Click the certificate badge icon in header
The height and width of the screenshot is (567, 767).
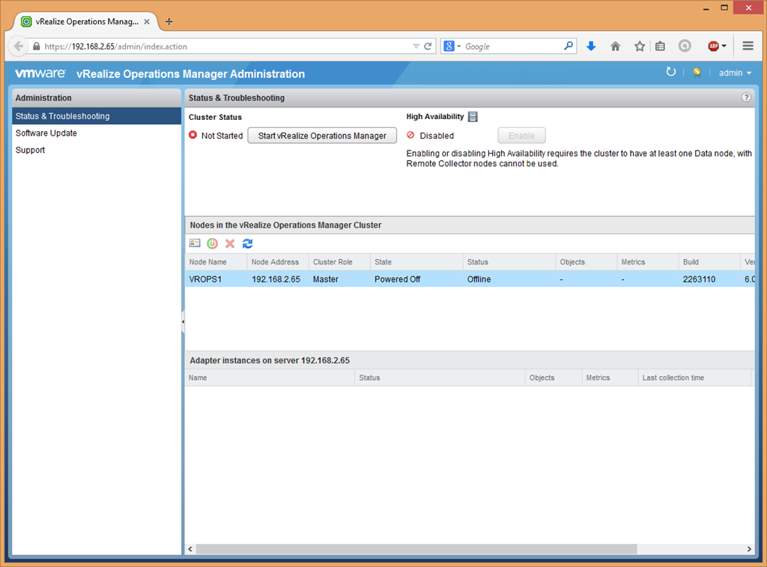(x=697, y=73)
